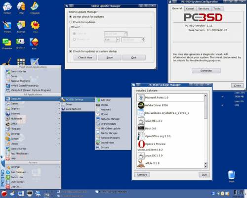Open the Kontact desktop icon
The width and height of the screenshot is (247, 198).
[7, 7]
